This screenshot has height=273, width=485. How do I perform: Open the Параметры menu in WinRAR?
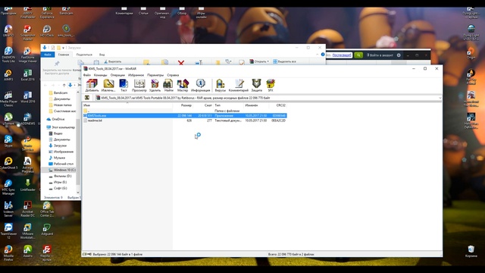pyautogui.click(x=155, y=75)
